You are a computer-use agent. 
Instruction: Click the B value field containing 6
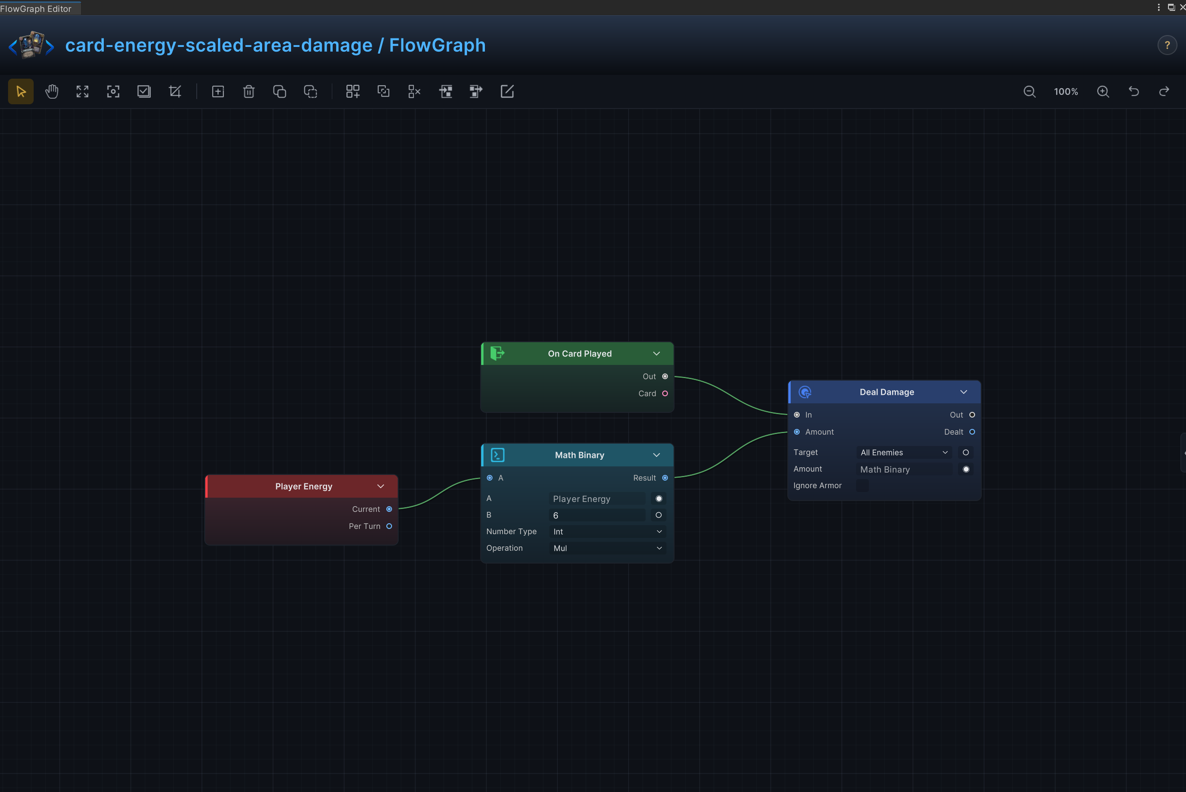597,515
